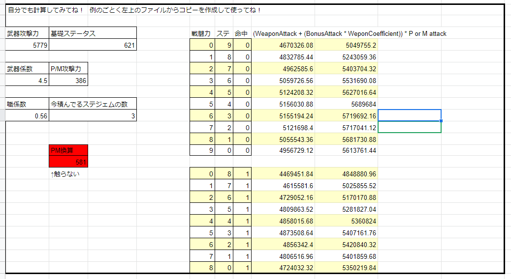511x279 pixels.
Task: Select cell with value 5401859.68
Action: tap(346, 256)
